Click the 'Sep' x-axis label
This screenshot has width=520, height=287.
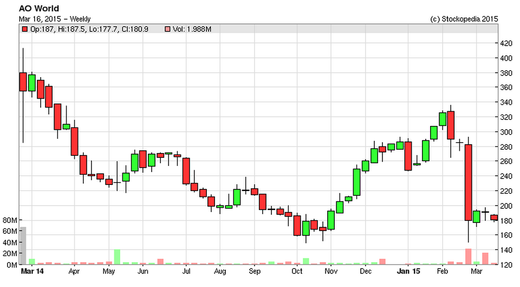[x=255, y=271]
